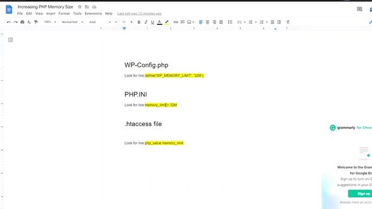Viewport: 372px width, 209px height.
Task: Open the Arial font dropdown
Action: pos(100,22)
